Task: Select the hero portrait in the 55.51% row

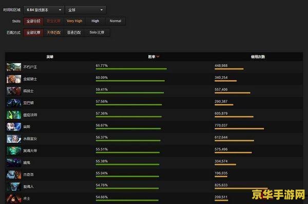Action: (14, 151)
